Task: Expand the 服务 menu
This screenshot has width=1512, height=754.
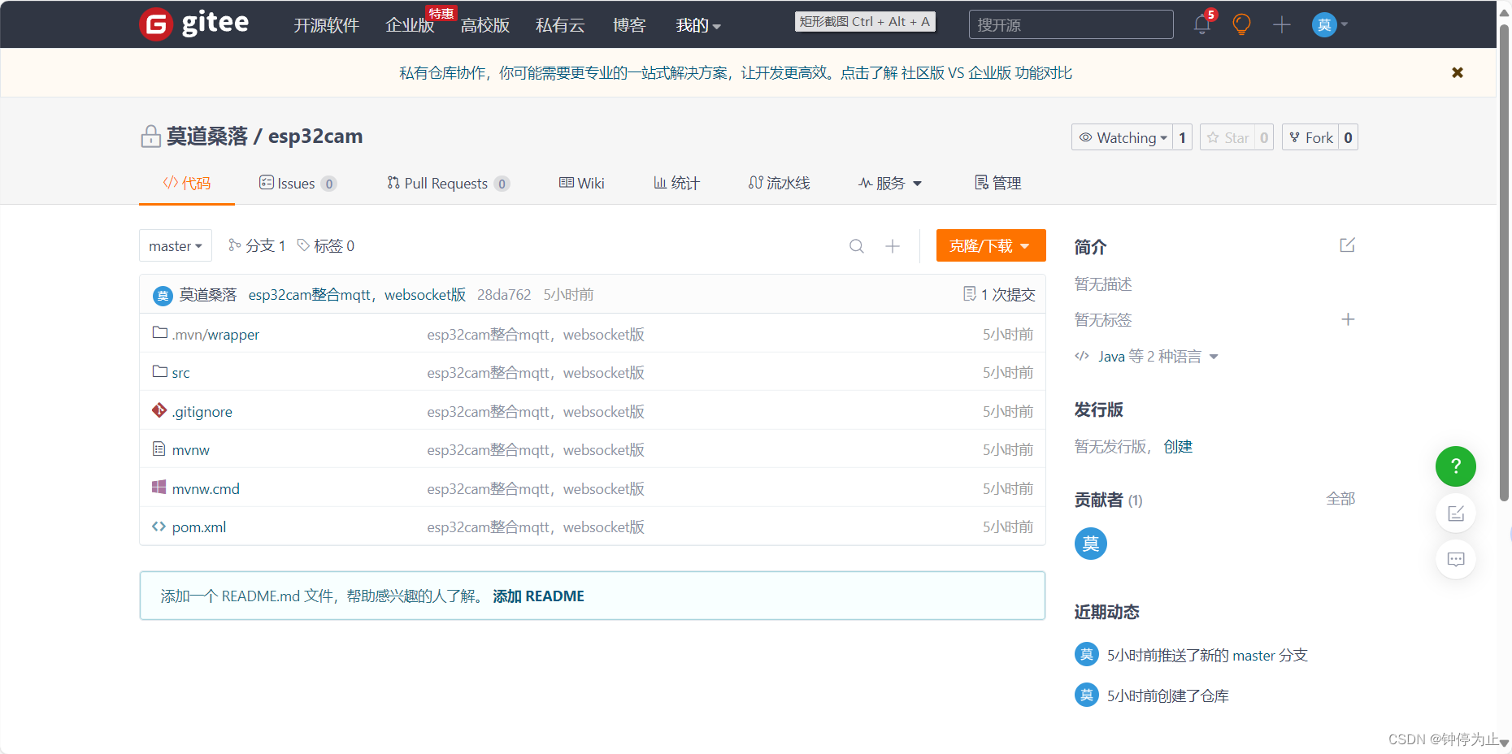Action: pos(890,183)
